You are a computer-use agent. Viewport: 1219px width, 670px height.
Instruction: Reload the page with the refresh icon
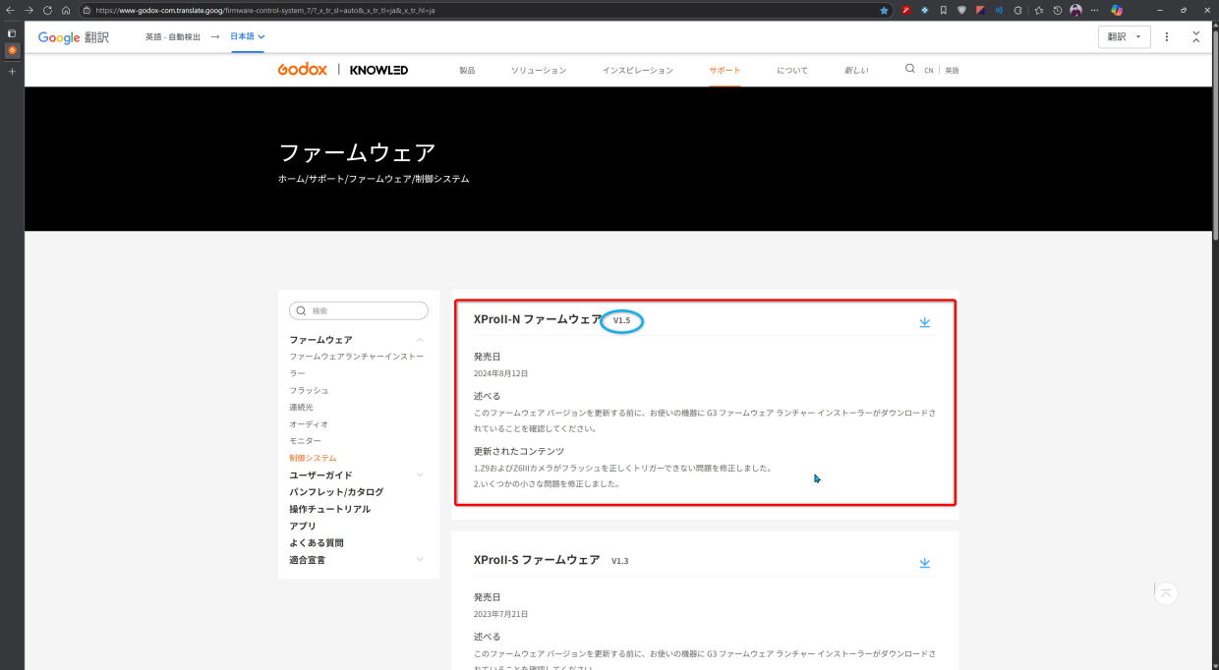pyautogui.click(x=46, y=10)
